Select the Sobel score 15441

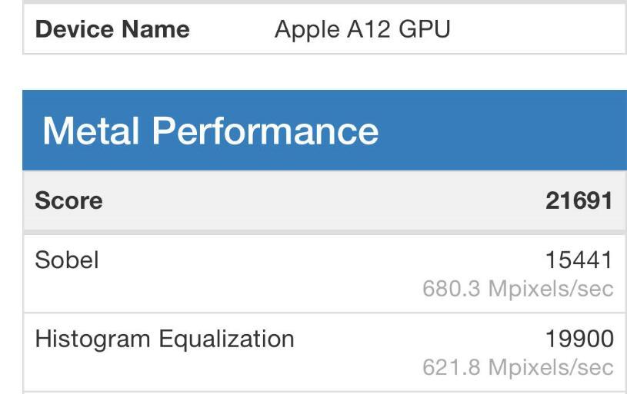(x=579, y=260)
